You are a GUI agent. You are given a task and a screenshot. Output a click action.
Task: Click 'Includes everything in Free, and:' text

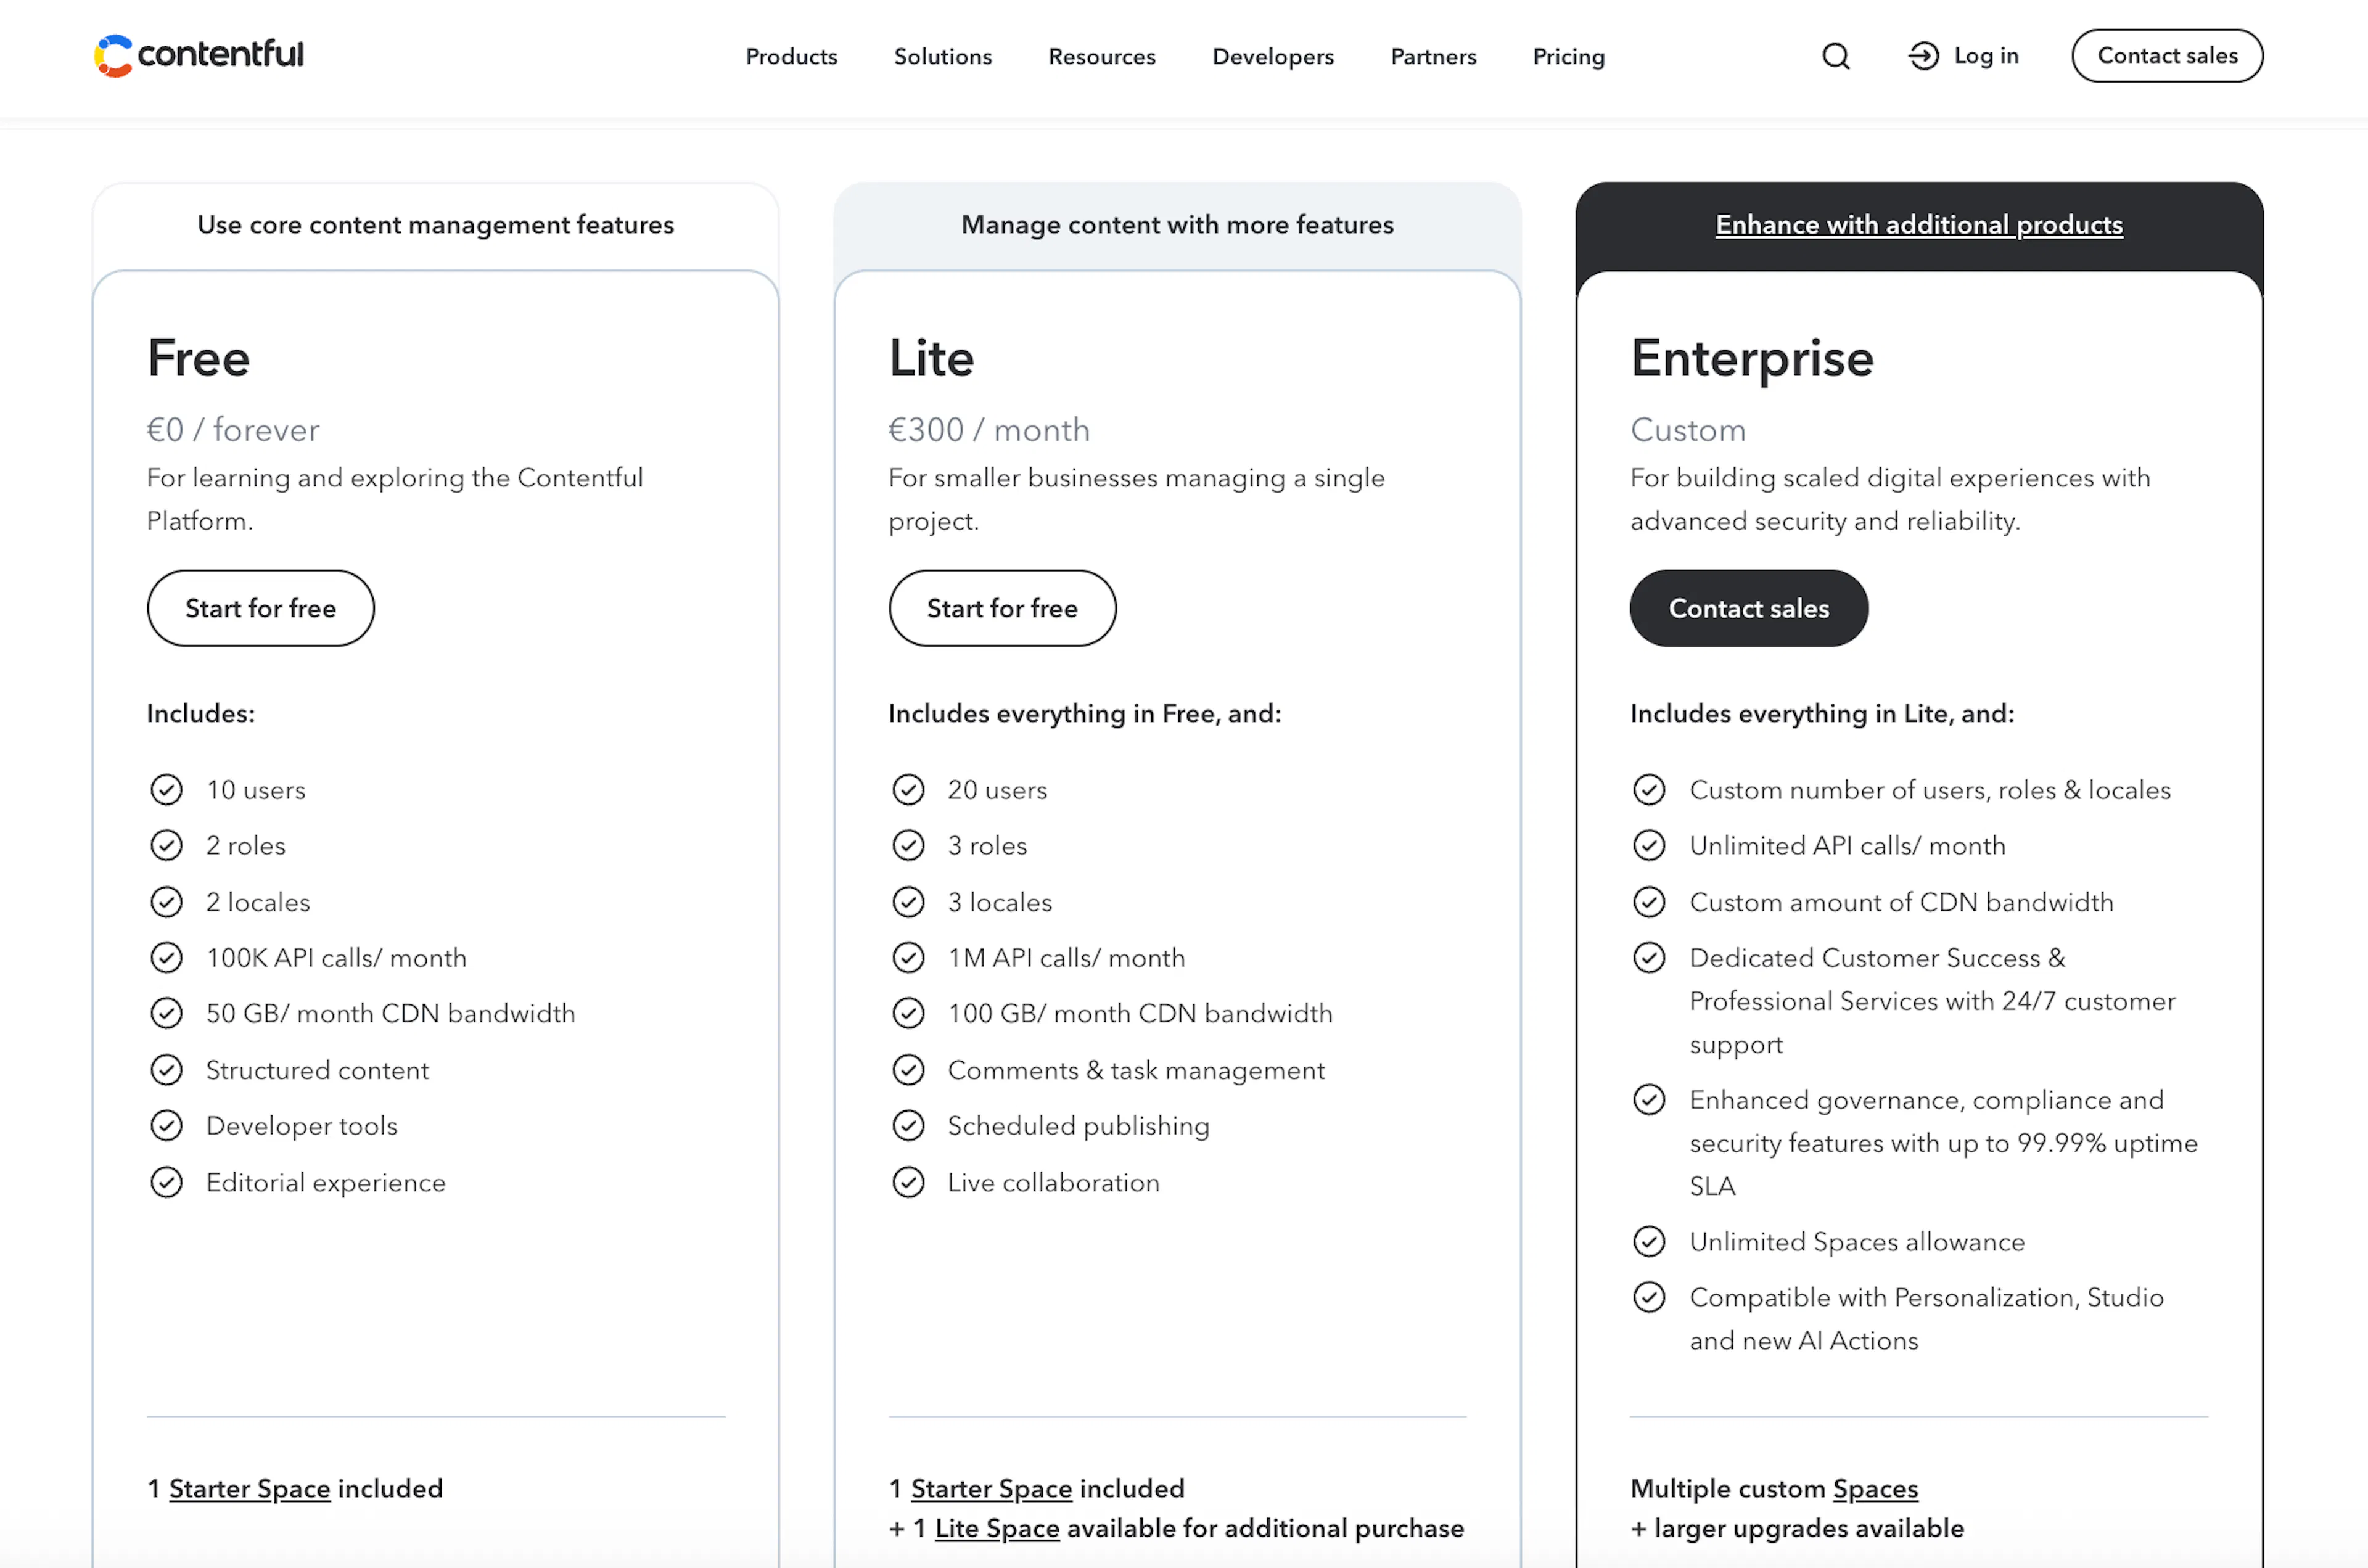[x=1085, y=714]
